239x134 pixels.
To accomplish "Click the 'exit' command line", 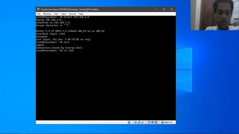I will [53, 42].
